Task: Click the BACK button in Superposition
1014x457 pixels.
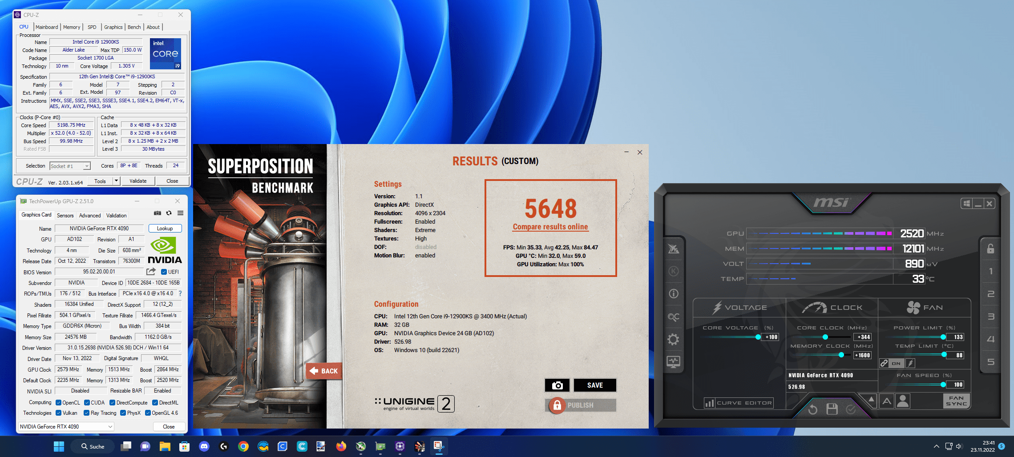Action: click(x=324, y=371)
